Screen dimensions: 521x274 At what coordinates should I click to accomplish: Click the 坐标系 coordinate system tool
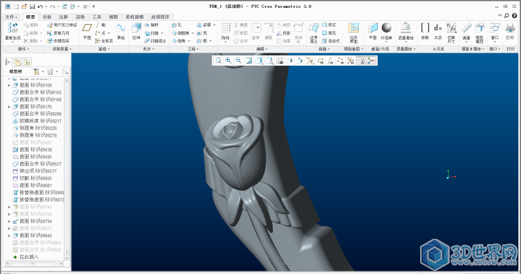[x=104, y=41]
